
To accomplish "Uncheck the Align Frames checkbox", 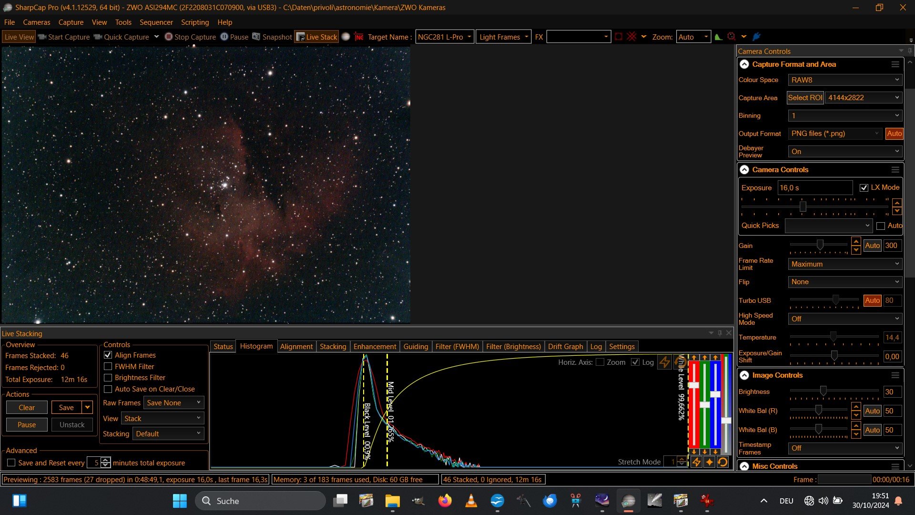I will click(x=108, y=355).
